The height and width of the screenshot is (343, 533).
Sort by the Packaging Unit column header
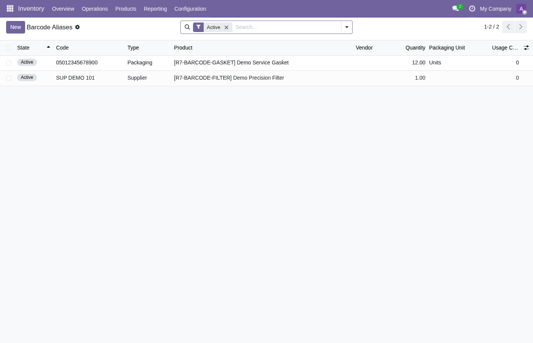pos(447,48)
